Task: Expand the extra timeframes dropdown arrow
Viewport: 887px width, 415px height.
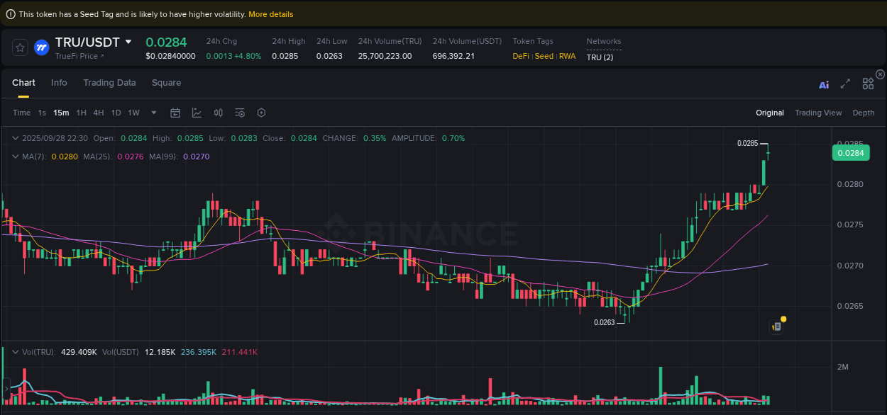Action: pos(153,113)
